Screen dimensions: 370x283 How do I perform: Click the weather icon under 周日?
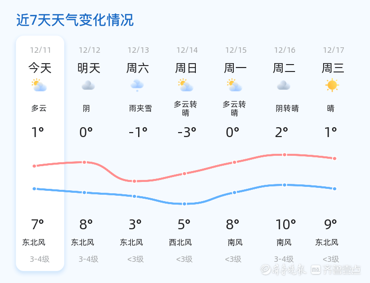[x=185, y=85]
